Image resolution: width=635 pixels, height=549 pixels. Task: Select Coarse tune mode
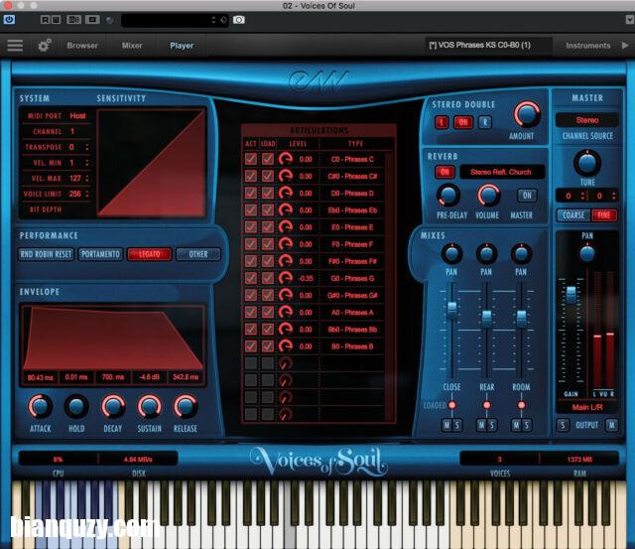tap(573, 215)
